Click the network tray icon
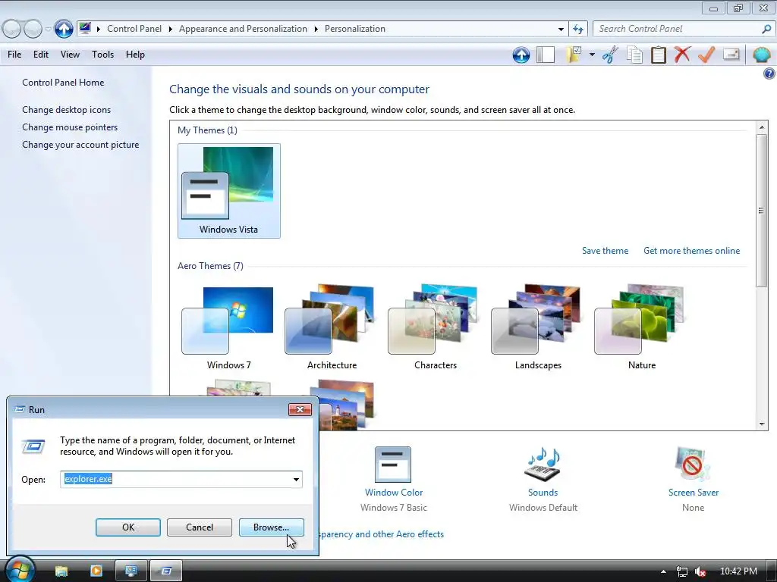Viewport: 777px width, 582px height. coord(682,571)
